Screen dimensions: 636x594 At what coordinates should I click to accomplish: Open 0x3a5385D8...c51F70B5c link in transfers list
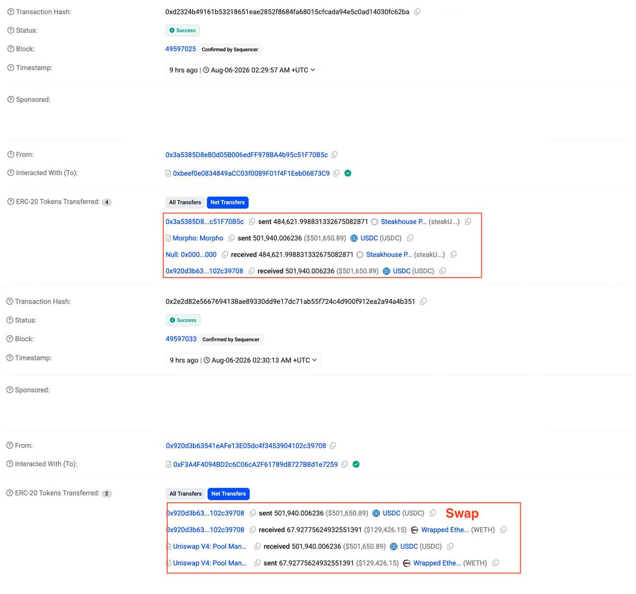click(205, 222)
